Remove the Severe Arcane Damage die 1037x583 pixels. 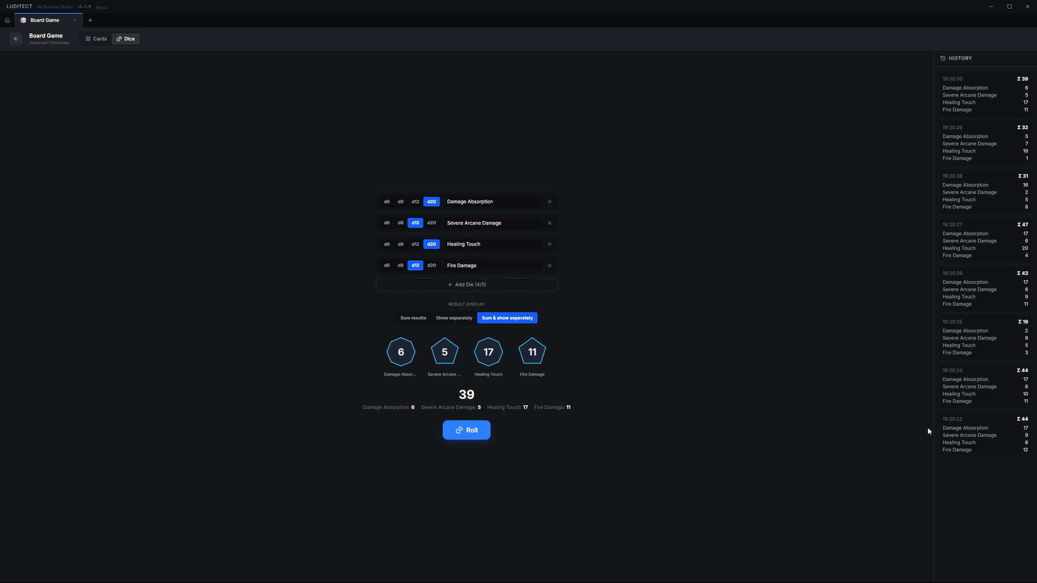pos(549,223)
